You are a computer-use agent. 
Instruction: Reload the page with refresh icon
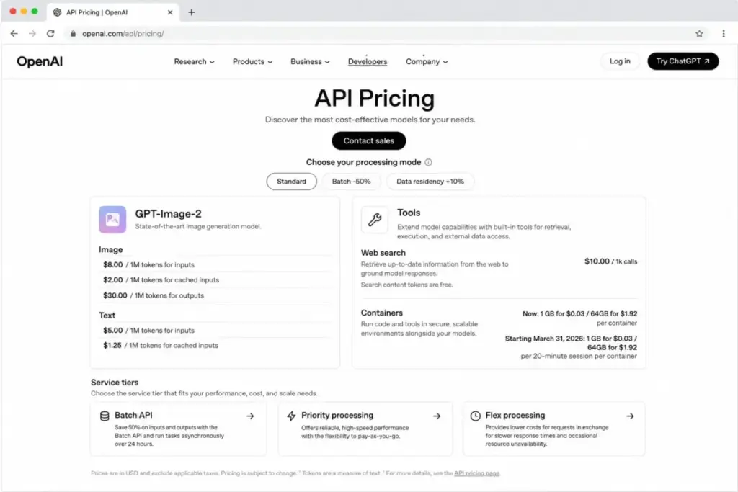point(50,33)
